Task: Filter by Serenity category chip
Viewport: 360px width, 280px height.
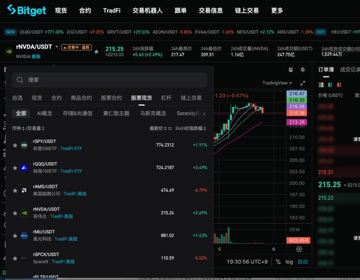Action: (188, 113)
